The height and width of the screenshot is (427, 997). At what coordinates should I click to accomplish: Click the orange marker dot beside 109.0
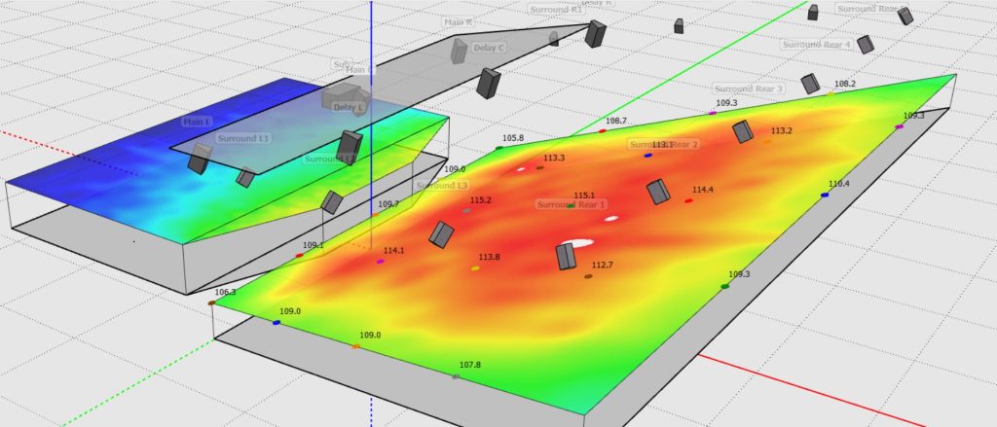(356, 346)
